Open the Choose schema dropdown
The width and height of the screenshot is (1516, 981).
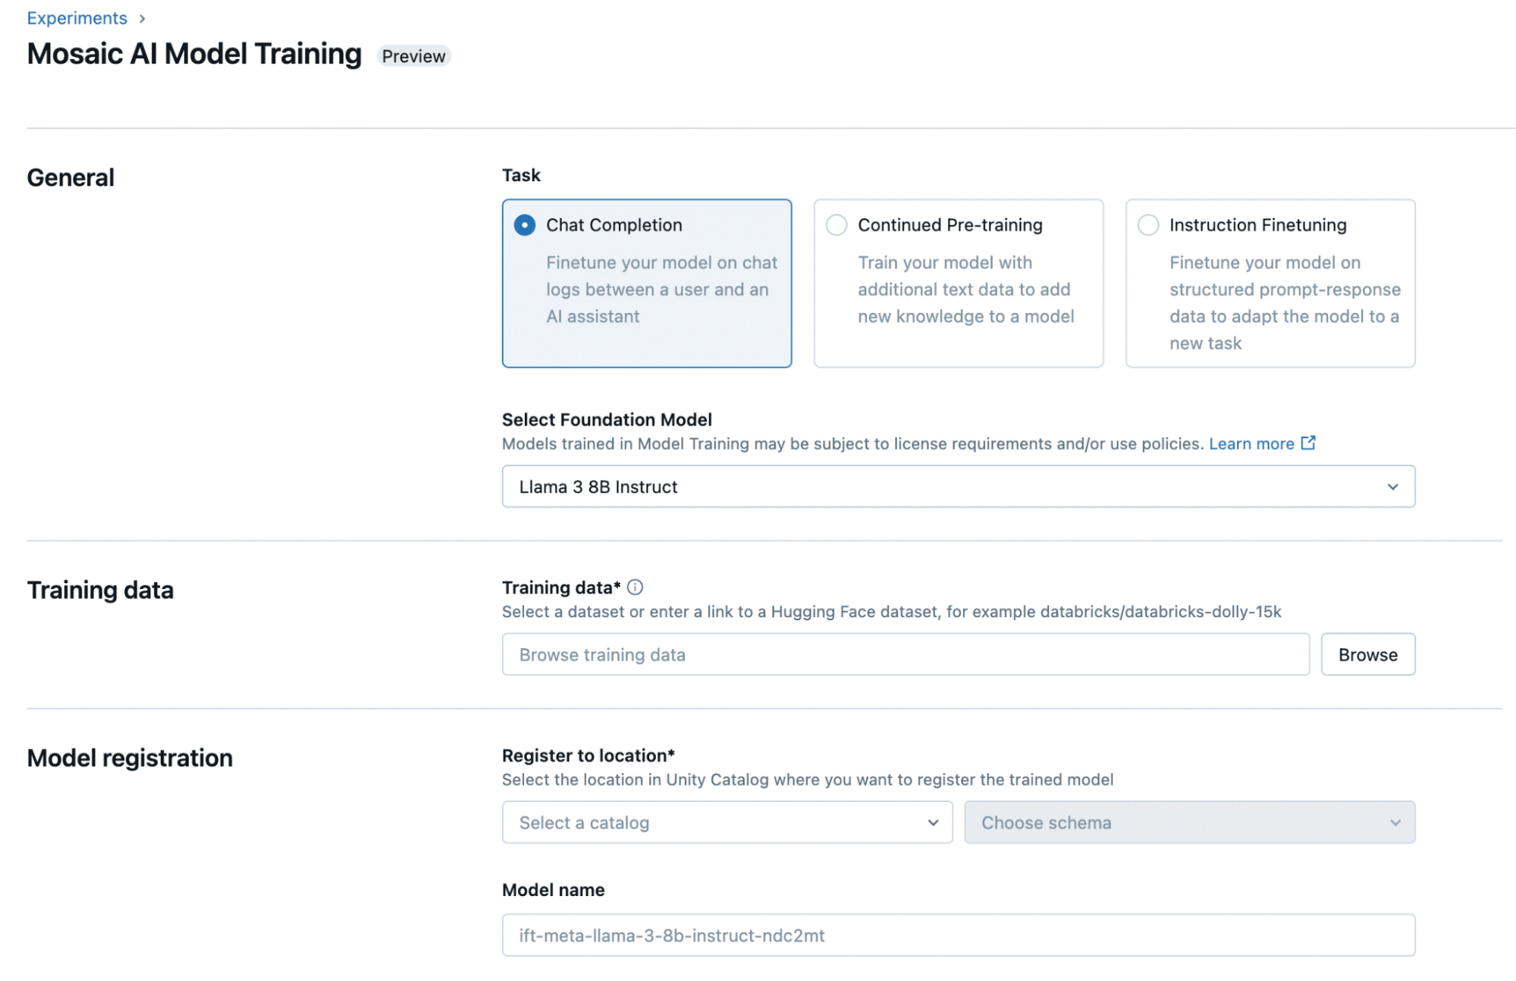1189,822
